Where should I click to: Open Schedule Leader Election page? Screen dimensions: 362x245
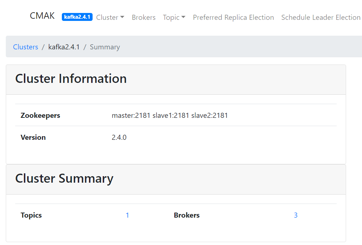click(x=321, y=17)
